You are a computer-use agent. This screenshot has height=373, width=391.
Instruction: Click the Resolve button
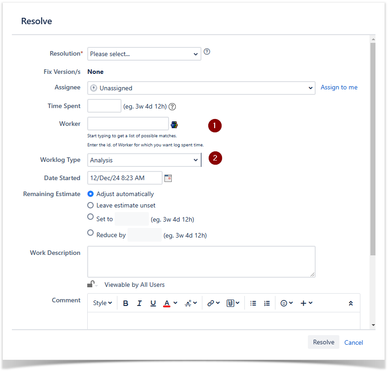coord(323,342)
